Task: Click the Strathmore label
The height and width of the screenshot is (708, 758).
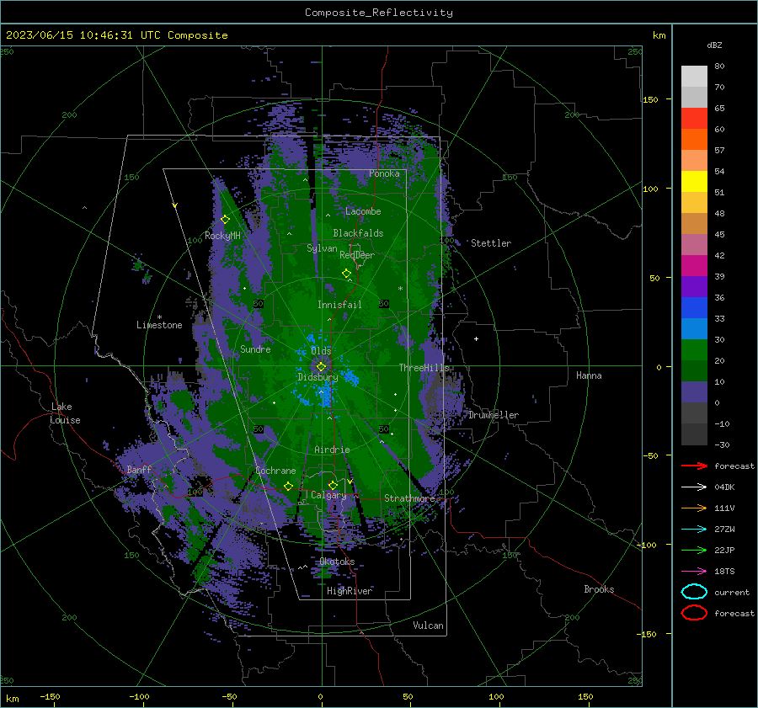Action: click(x=409, y=498)
